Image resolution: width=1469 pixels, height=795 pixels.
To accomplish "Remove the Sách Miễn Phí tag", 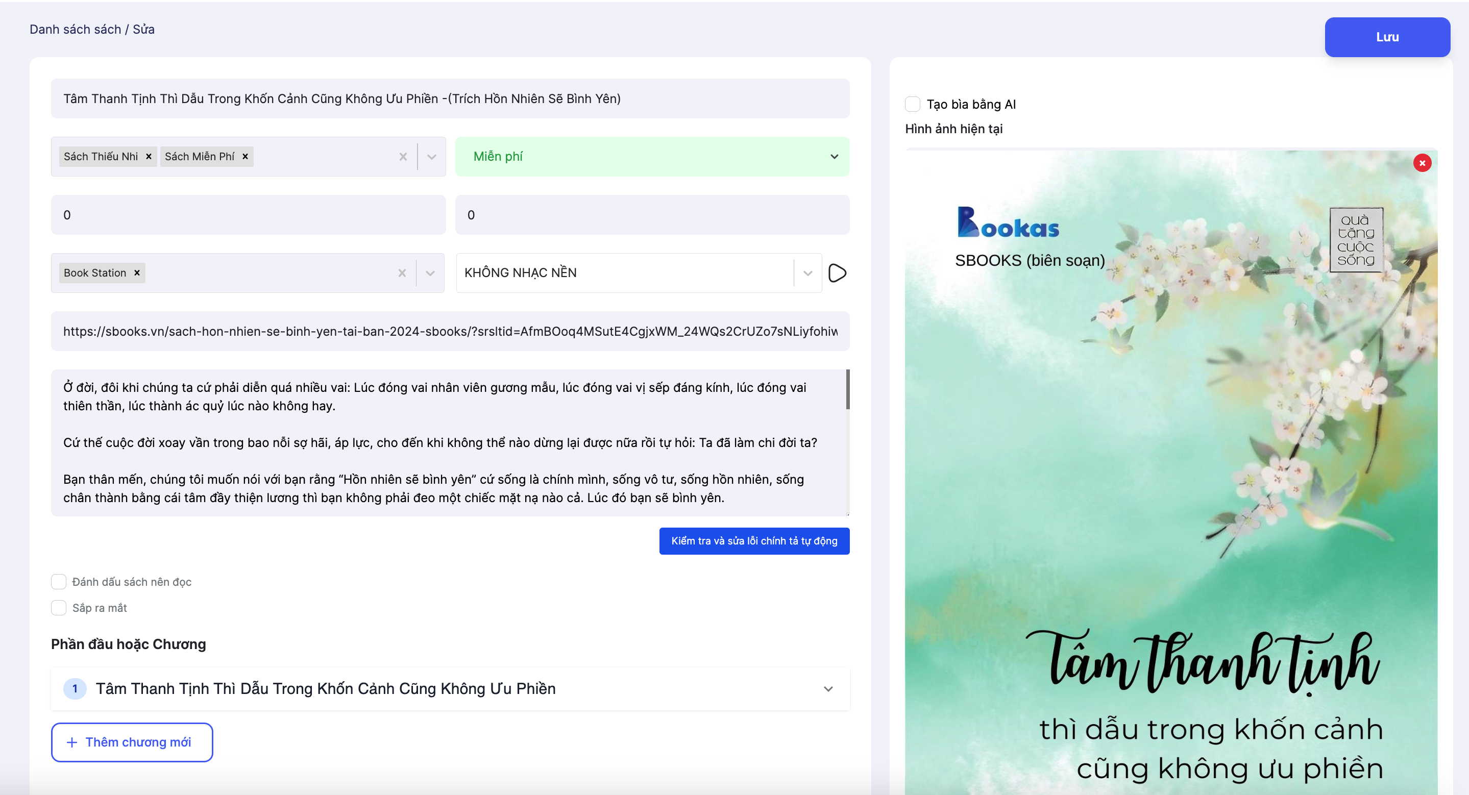I will click(x=245, y=157).
